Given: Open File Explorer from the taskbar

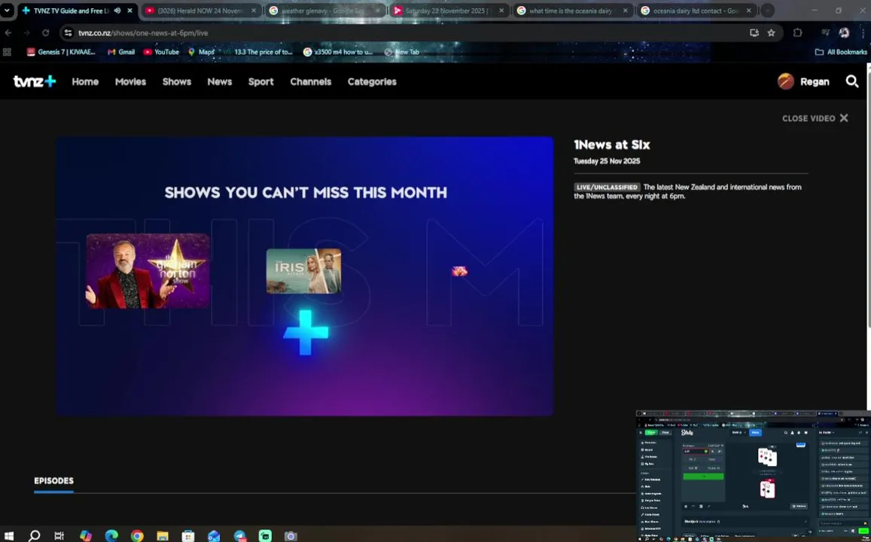Looking at the screenshot, I should coord(162,536).
